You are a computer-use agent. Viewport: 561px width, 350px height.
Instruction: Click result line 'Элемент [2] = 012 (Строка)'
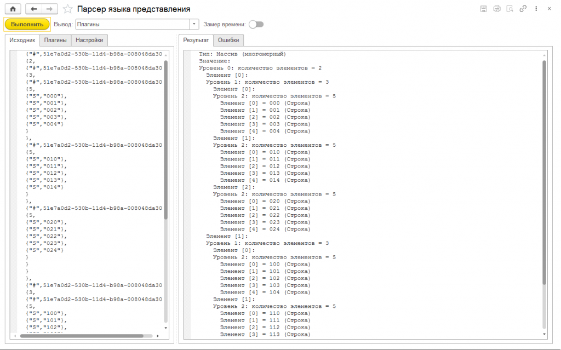(265, 166)
